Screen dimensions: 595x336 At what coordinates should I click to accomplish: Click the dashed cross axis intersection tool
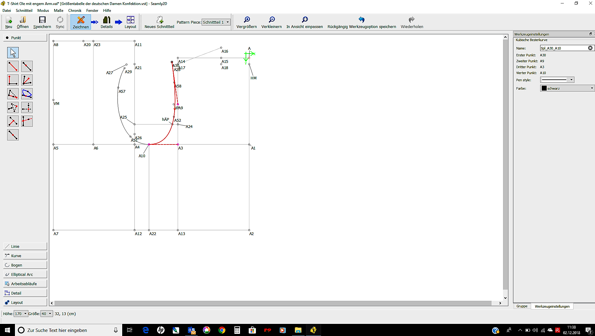click(x=27, y=107)
